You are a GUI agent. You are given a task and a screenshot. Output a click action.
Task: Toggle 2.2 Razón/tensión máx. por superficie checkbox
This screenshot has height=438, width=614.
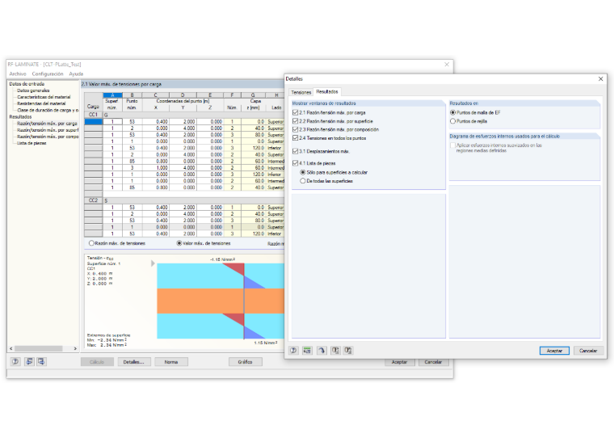point(295,121)
